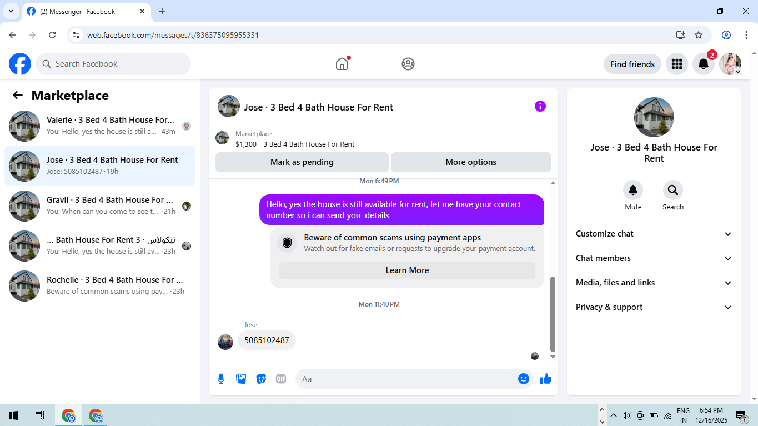Image resolution: width=758 pixels, height=426 pixels.
Task: Open taskbar clock showing 6:54 PM
Action: (711, 415)
